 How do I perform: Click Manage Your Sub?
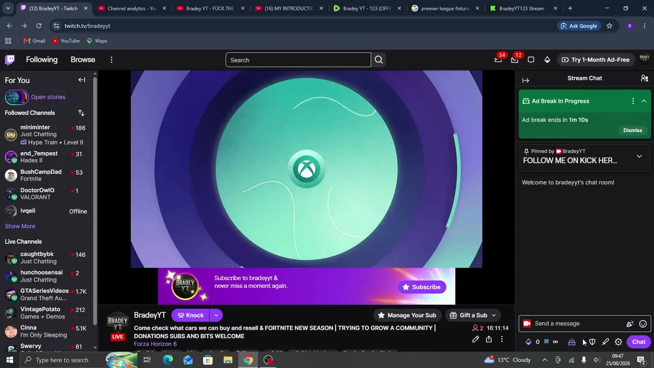click(407, 315)
